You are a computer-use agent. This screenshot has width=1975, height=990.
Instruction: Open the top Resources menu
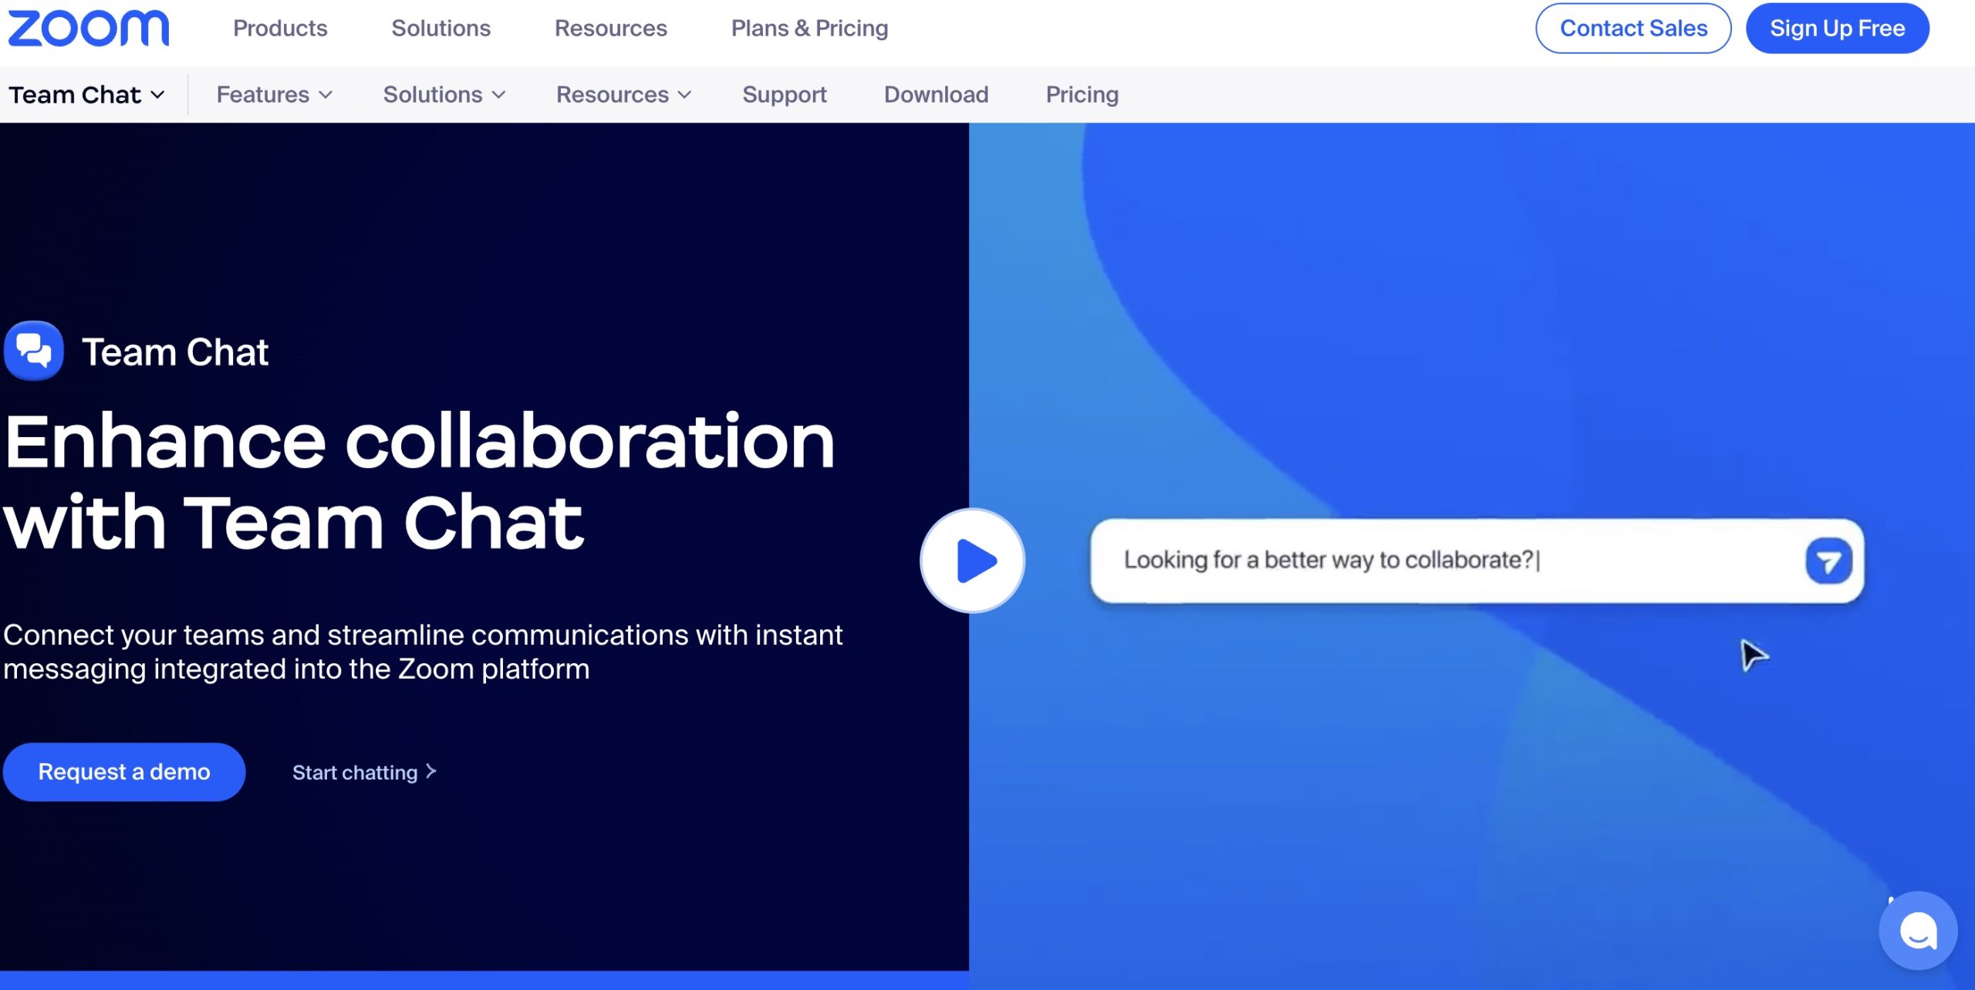(x=611, y=29)
